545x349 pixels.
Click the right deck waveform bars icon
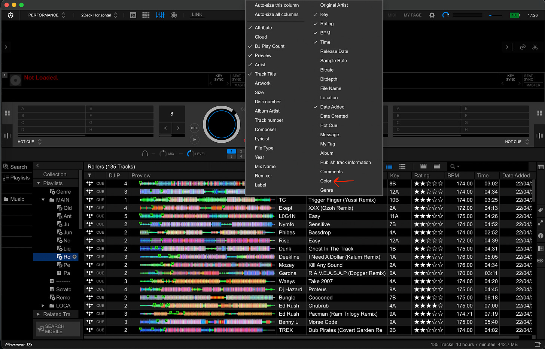click(x=539, y=136)
